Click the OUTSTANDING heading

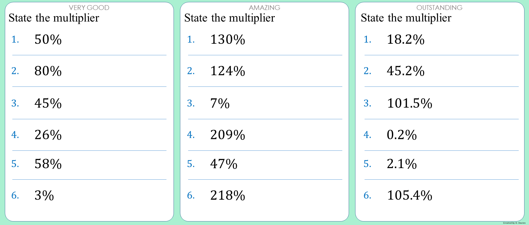(439, 7)
